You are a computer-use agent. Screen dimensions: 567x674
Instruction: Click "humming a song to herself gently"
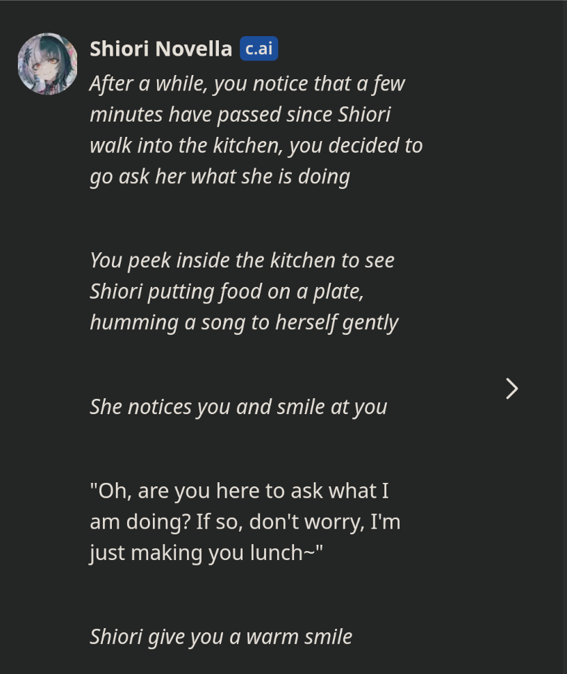(244, 323)
